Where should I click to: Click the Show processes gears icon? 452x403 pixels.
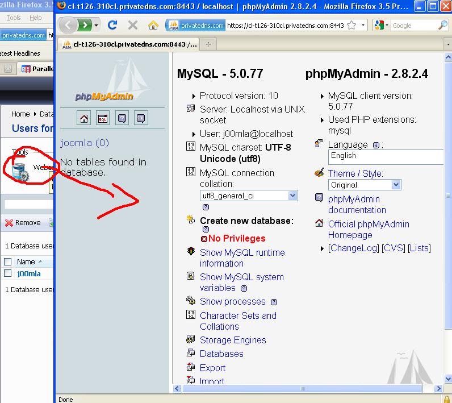191,300
